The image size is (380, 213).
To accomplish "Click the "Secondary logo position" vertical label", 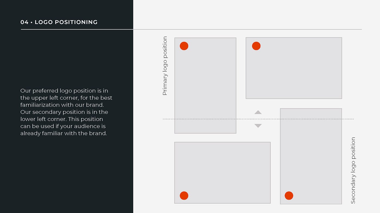I will click(x=353, y=171).
